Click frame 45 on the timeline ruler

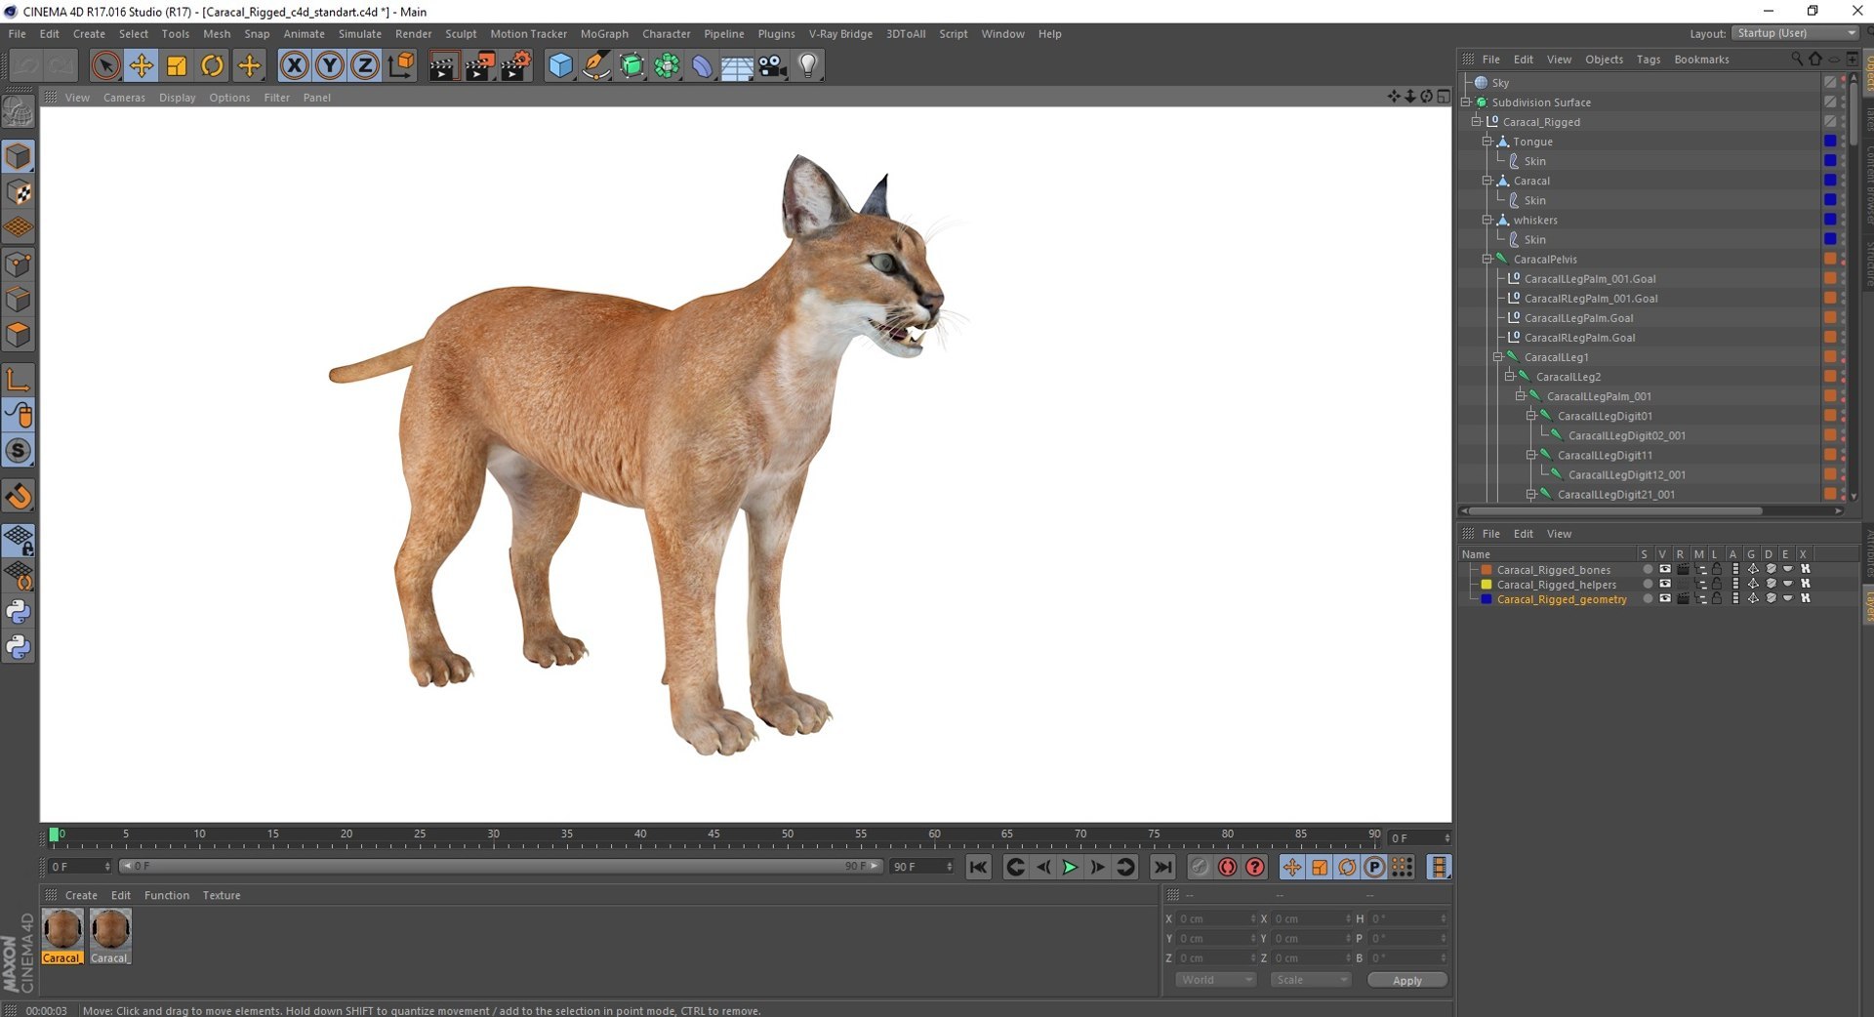(x=713, y=836)
